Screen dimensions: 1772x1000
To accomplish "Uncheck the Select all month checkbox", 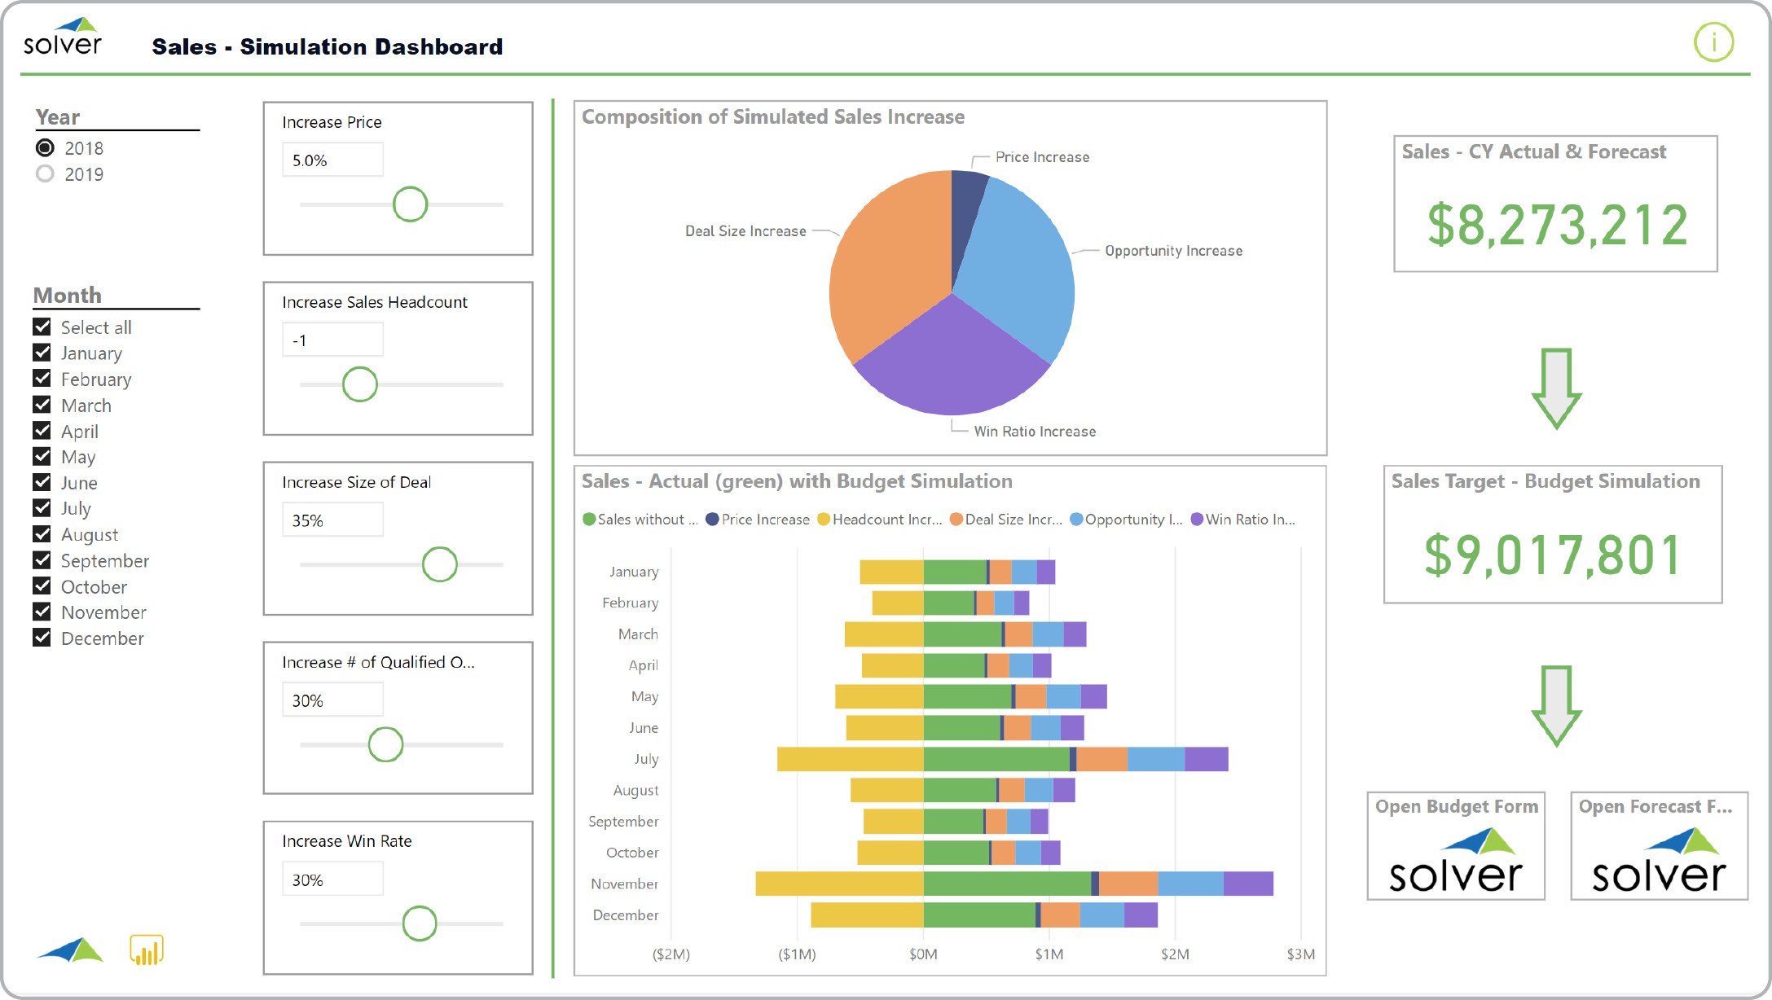I will point(42,327).
